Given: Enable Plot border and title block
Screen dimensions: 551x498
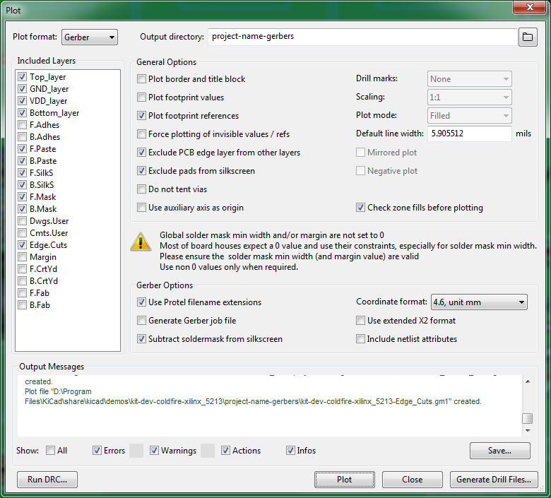Looking at the screenshot, I should click(x=142, y=79).
